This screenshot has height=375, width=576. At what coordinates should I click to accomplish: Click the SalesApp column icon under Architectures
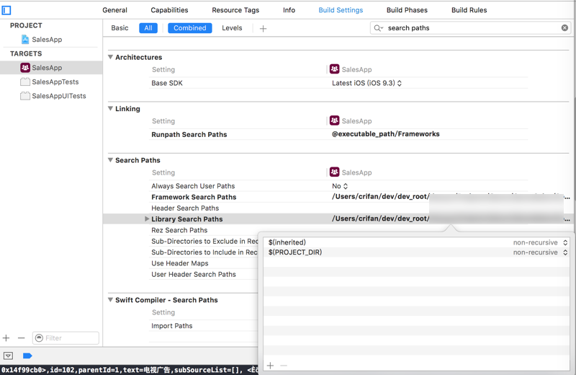[x=334, y=69]
